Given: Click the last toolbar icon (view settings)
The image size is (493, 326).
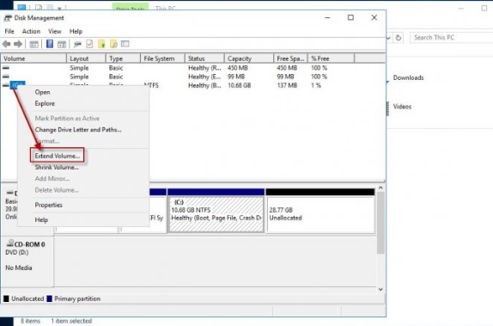Looking at the screenshot, I should click(125, 44).
